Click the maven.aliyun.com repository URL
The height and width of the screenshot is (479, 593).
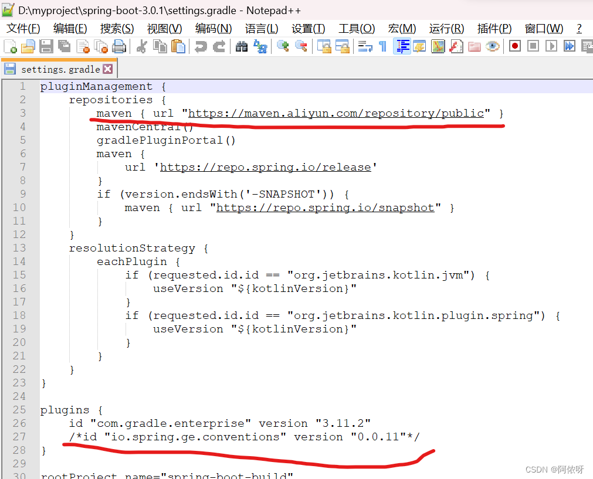tap(336, 113)
